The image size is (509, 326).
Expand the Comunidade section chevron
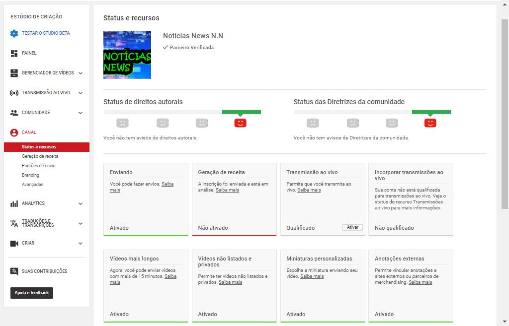[81, 113]
